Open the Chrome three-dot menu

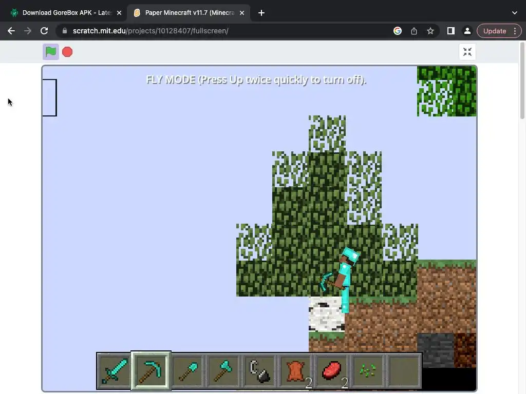click(x=515, y=31)
